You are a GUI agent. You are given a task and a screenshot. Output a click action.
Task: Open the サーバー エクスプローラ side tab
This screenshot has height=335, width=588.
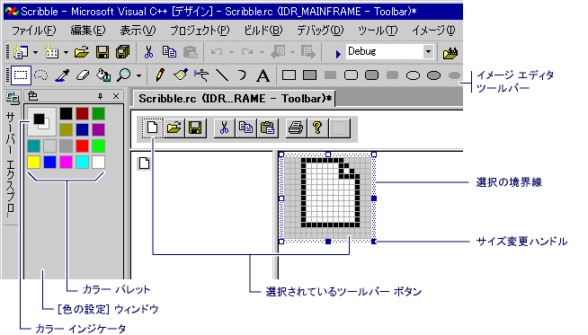pos(11,157)
